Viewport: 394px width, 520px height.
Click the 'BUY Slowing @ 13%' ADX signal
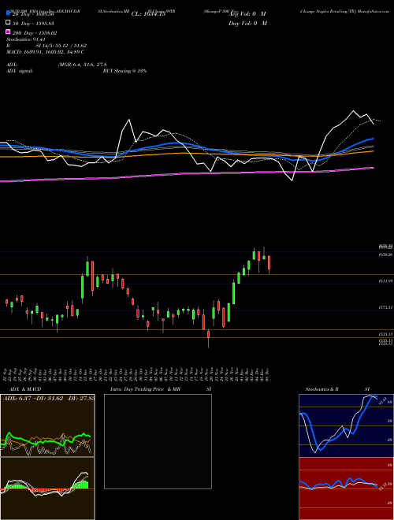pyautogui.click(x=125, y=71)
